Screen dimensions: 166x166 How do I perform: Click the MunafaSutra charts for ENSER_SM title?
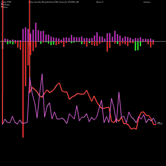(53, 2)
